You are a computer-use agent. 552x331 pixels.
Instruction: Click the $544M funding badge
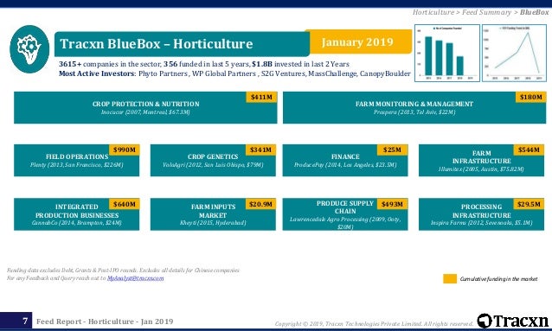click(529, 150)
